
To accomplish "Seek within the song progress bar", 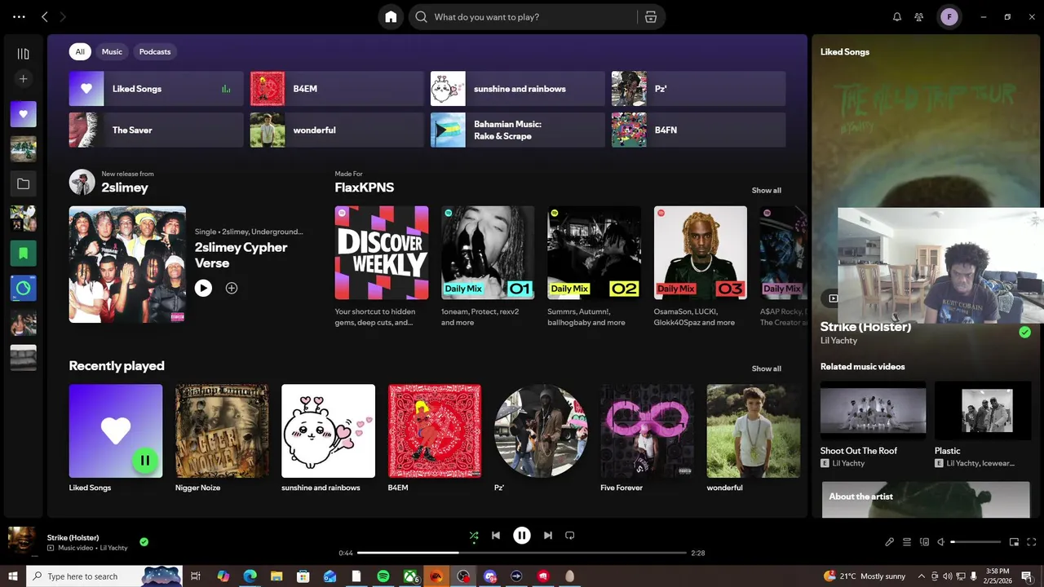I will point(522,553).
